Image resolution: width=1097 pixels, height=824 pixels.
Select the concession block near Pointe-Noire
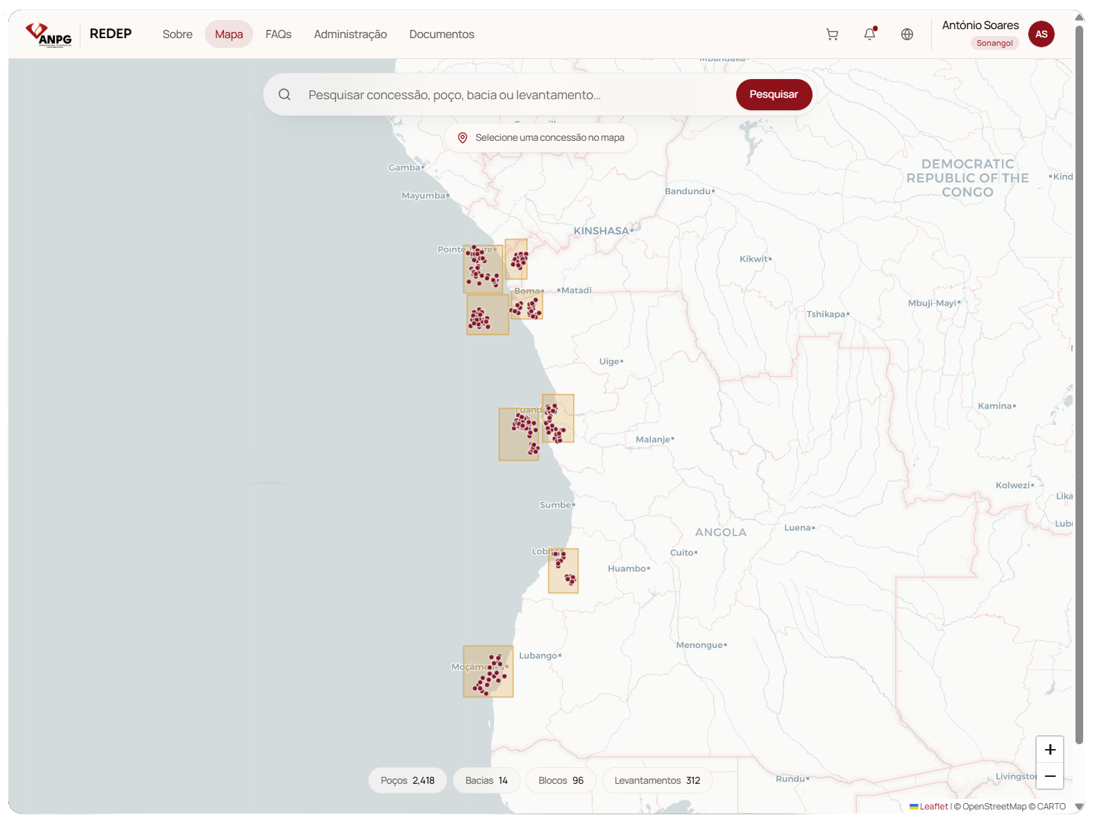(483, 268)
